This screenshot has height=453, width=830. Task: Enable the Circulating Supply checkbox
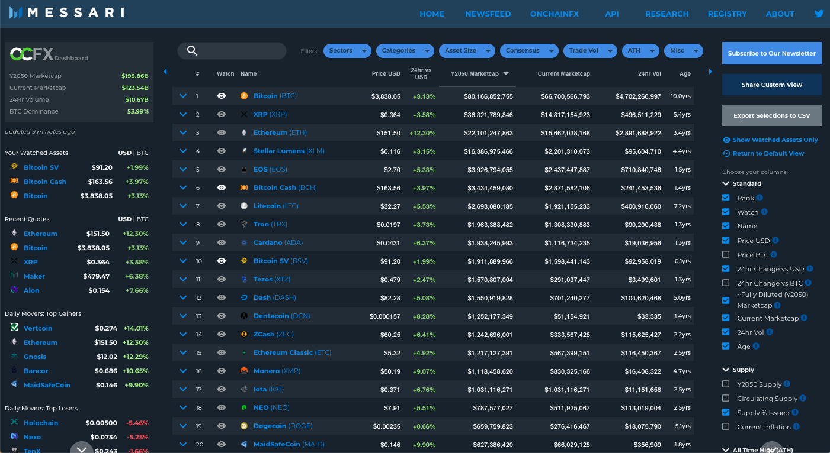point(726,398)
